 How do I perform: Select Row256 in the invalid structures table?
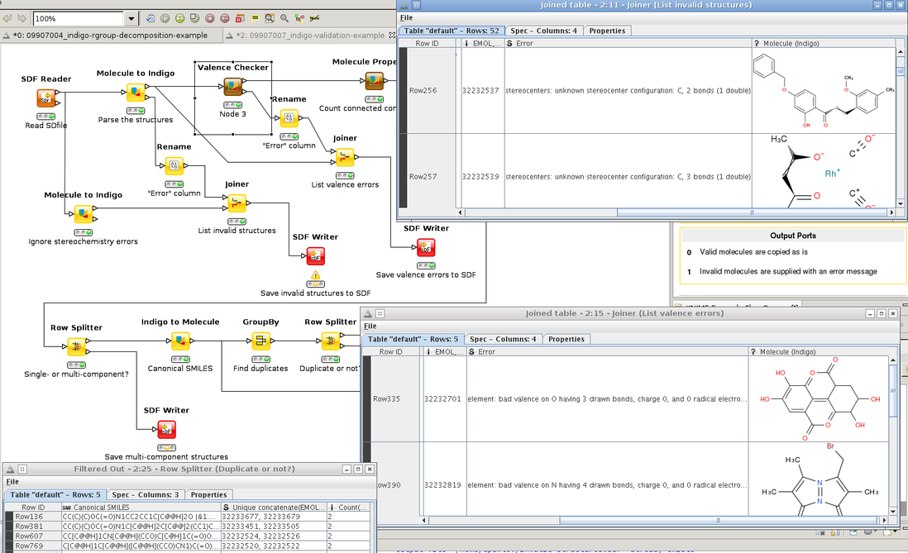pos(423,90)
